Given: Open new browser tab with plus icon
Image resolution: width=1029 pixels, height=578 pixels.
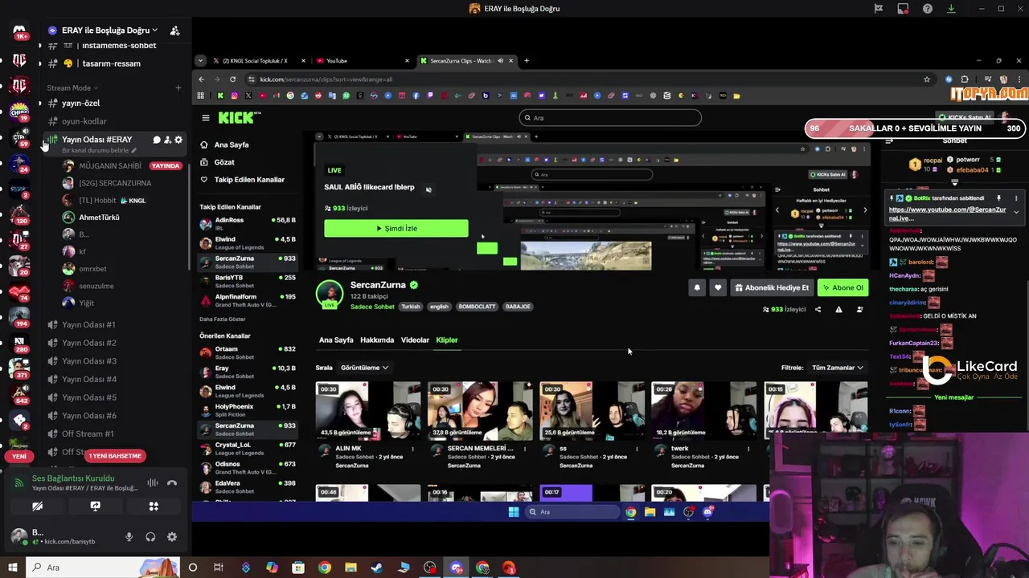Looking at the screenshot, I should coord(527,61).
